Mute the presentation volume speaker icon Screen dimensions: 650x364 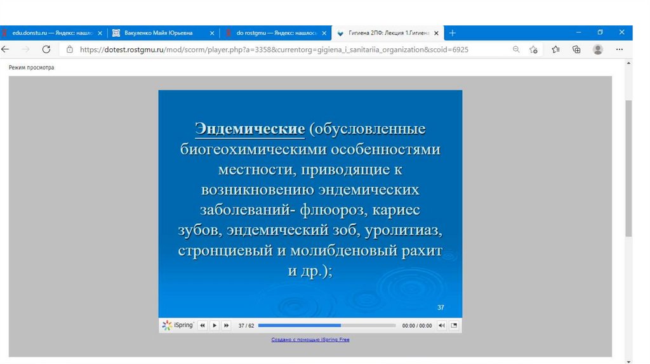[x=442, y=325]
